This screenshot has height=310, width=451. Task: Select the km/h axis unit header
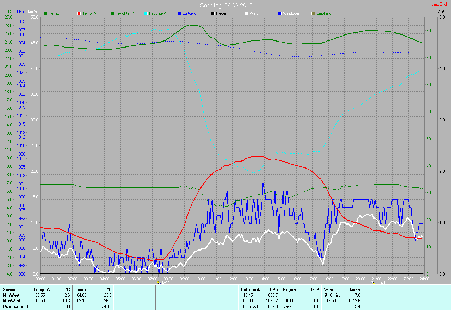(32, 12)
